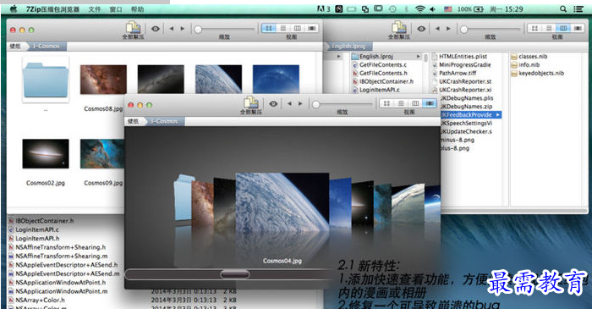The width and height of the screenshot is (592, 309).
Task: Click the volume icon in menu bar
Action: point(433,9)
